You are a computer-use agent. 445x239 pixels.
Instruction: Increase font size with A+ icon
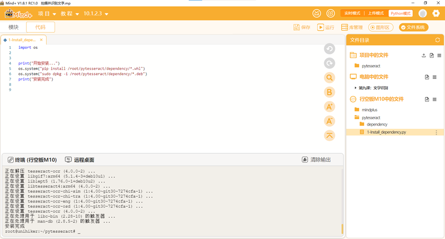[x=329, y=107]
